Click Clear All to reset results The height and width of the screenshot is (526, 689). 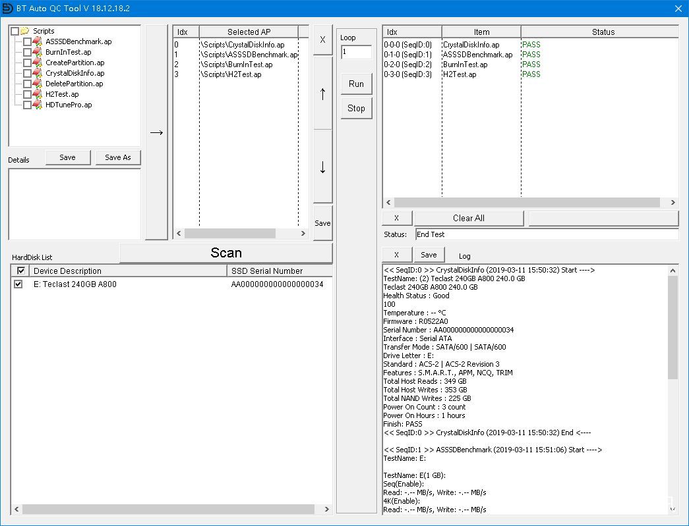tap(468, 218)
